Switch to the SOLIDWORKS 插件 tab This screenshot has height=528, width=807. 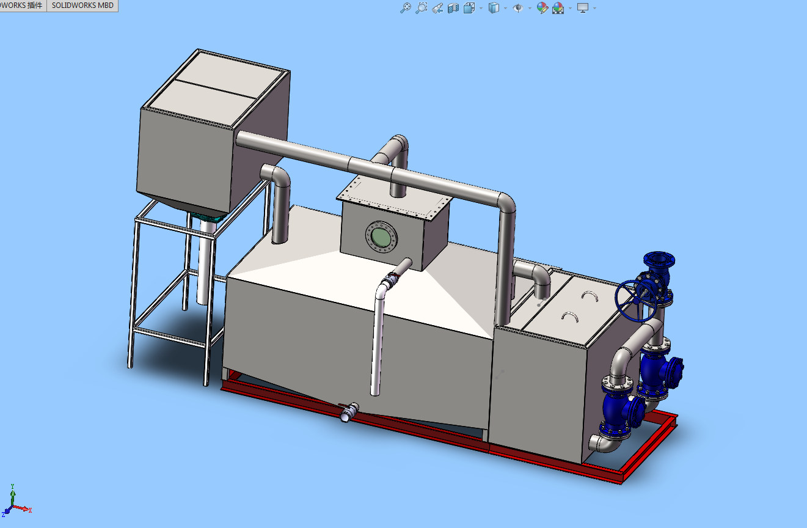pyautogui.click(x=23, y=5)
